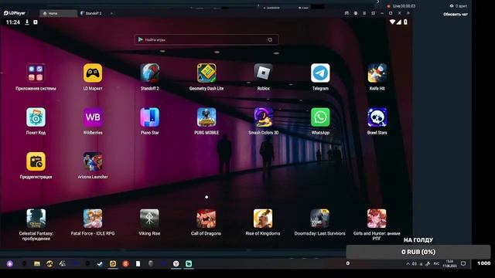Image resolution: width=495 pixels, height=278 pixels.
Task: Open Fatal Force - IDLE RPG
Action: pos(93,218)
